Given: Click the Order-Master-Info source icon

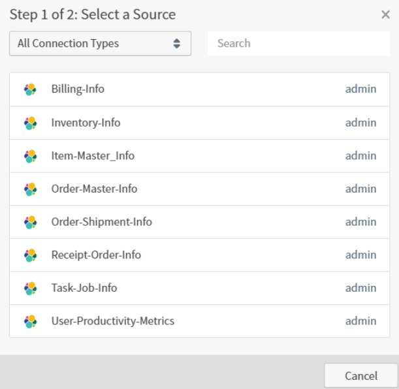Looking at the screenshot, I should click(x=29, y=189).
